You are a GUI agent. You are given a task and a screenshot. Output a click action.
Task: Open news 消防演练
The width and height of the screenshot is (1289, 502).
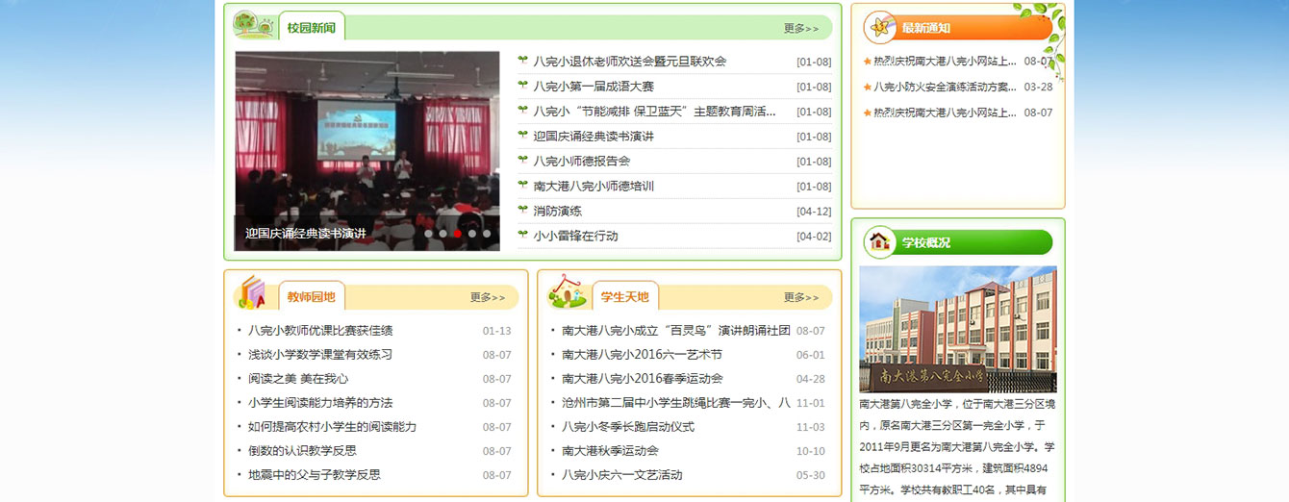(558, 212)
